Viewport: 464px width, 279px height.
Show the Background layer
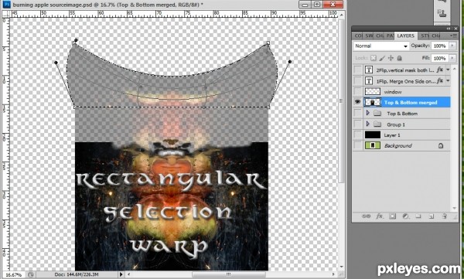pyautogui.click(x=357, y=145)
